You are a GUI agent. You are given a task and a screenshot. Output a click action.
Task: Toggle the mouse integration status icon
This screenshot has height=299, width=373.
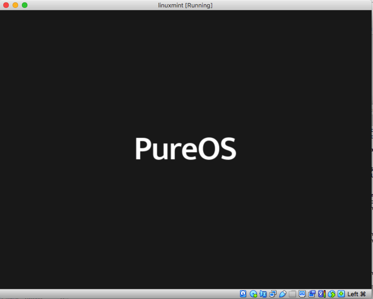[x=331, y=294]
